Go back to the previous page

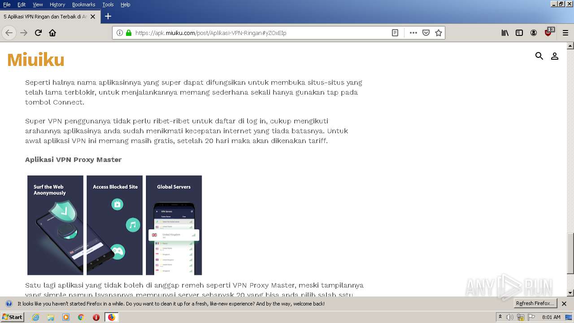(x=9, y=33)
